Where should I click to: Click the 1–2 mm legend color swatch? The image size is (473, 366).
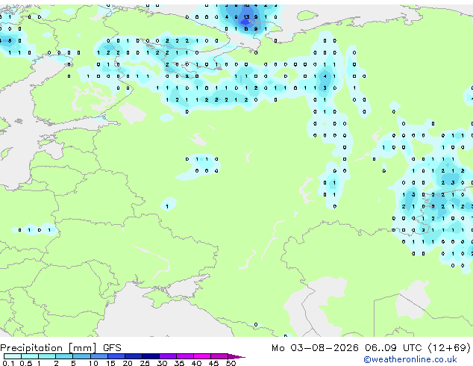click(x=47, y=356)
